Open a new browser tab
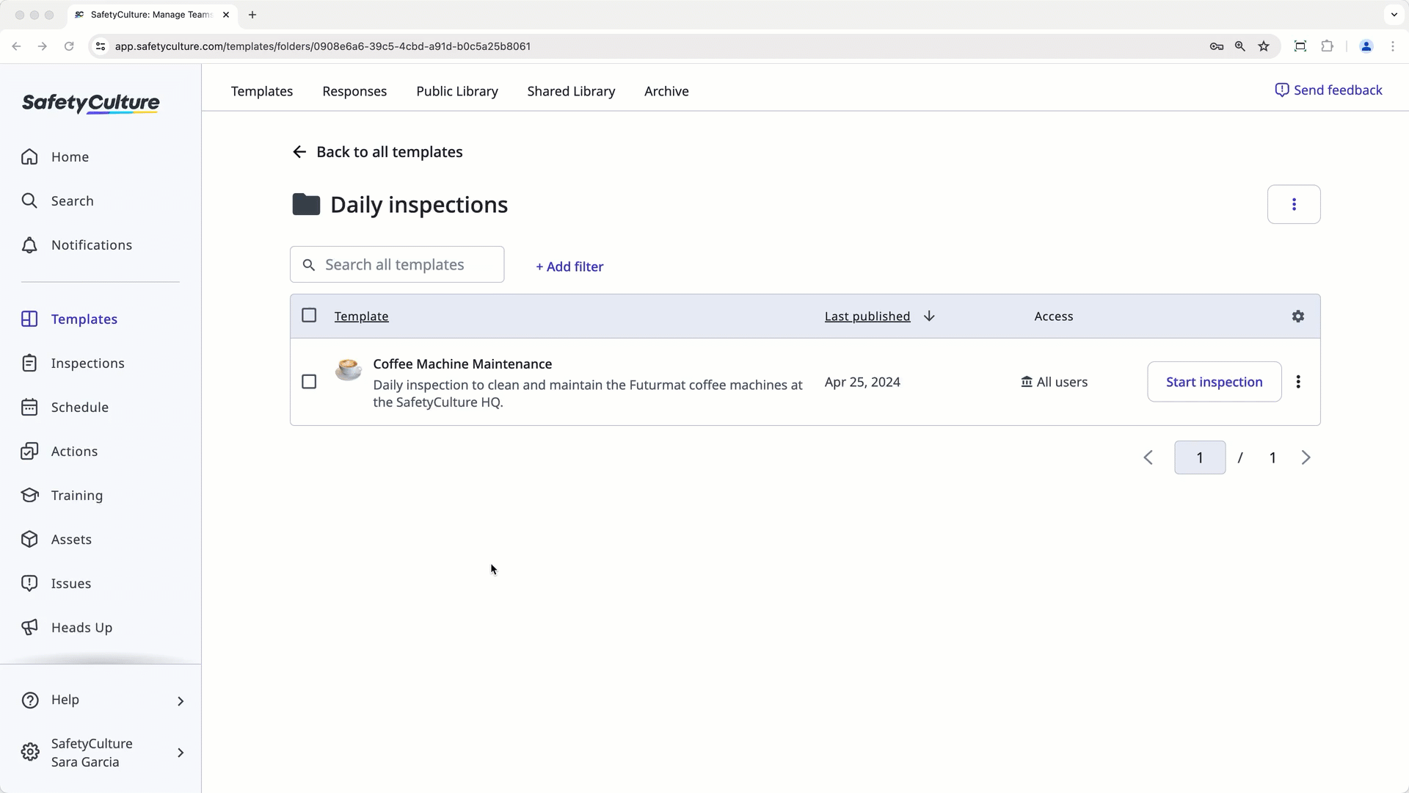 252,15
